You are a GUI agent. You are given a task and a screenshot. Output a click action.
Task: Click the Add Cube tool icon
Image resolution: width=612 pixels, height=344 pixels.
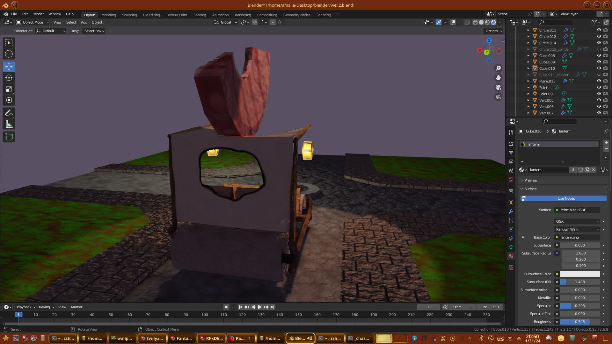pyautogui.click(x=9, y=137)
